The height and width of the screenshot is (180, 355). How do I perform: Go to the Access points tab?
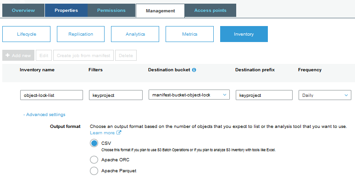[211, 11]
